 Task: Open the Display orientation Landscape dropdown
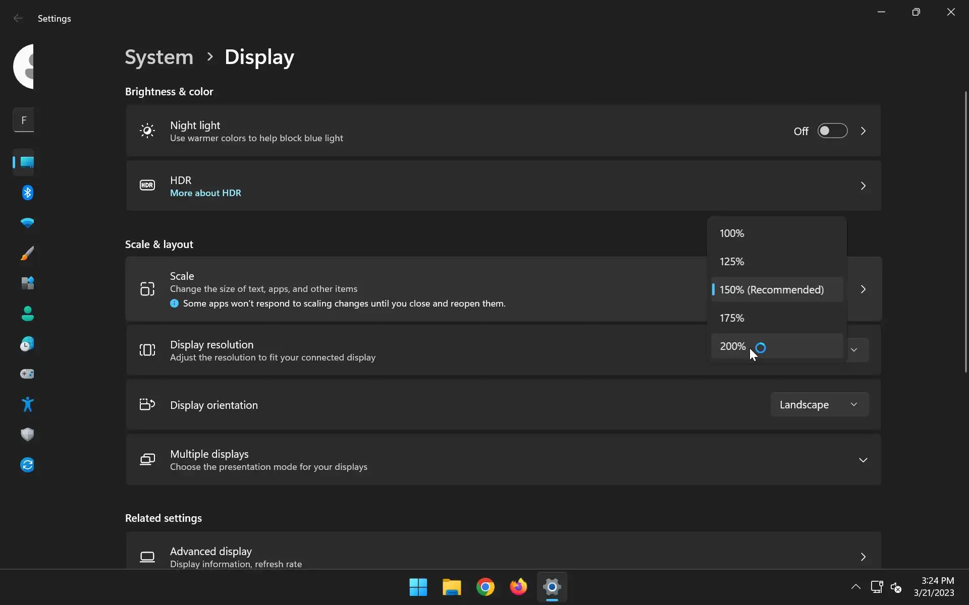coord(819,405)
